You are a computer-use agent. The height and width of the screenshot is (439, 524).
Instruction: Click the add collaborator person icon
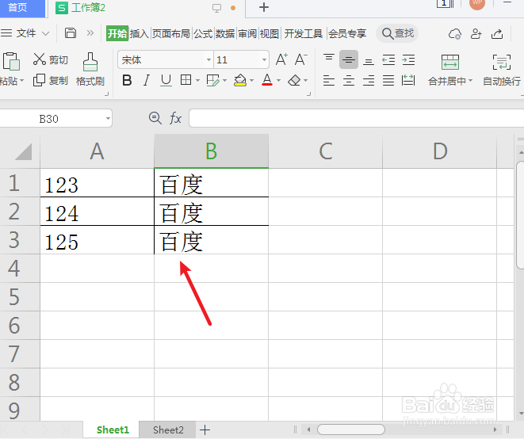(476, 34)
